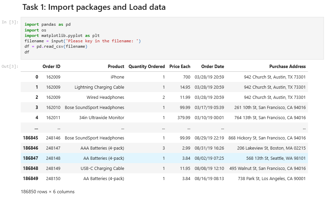Click AA Batteries (4-pack) in row 186847
Viewport: 327px width, 199px height.
point(104,158)
